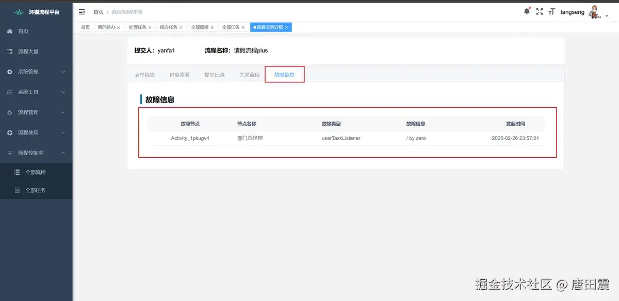Screen dimensions: 619x301
Task: Open 流程大盘 in the sidebar
Action: click(x=36, y=52)
